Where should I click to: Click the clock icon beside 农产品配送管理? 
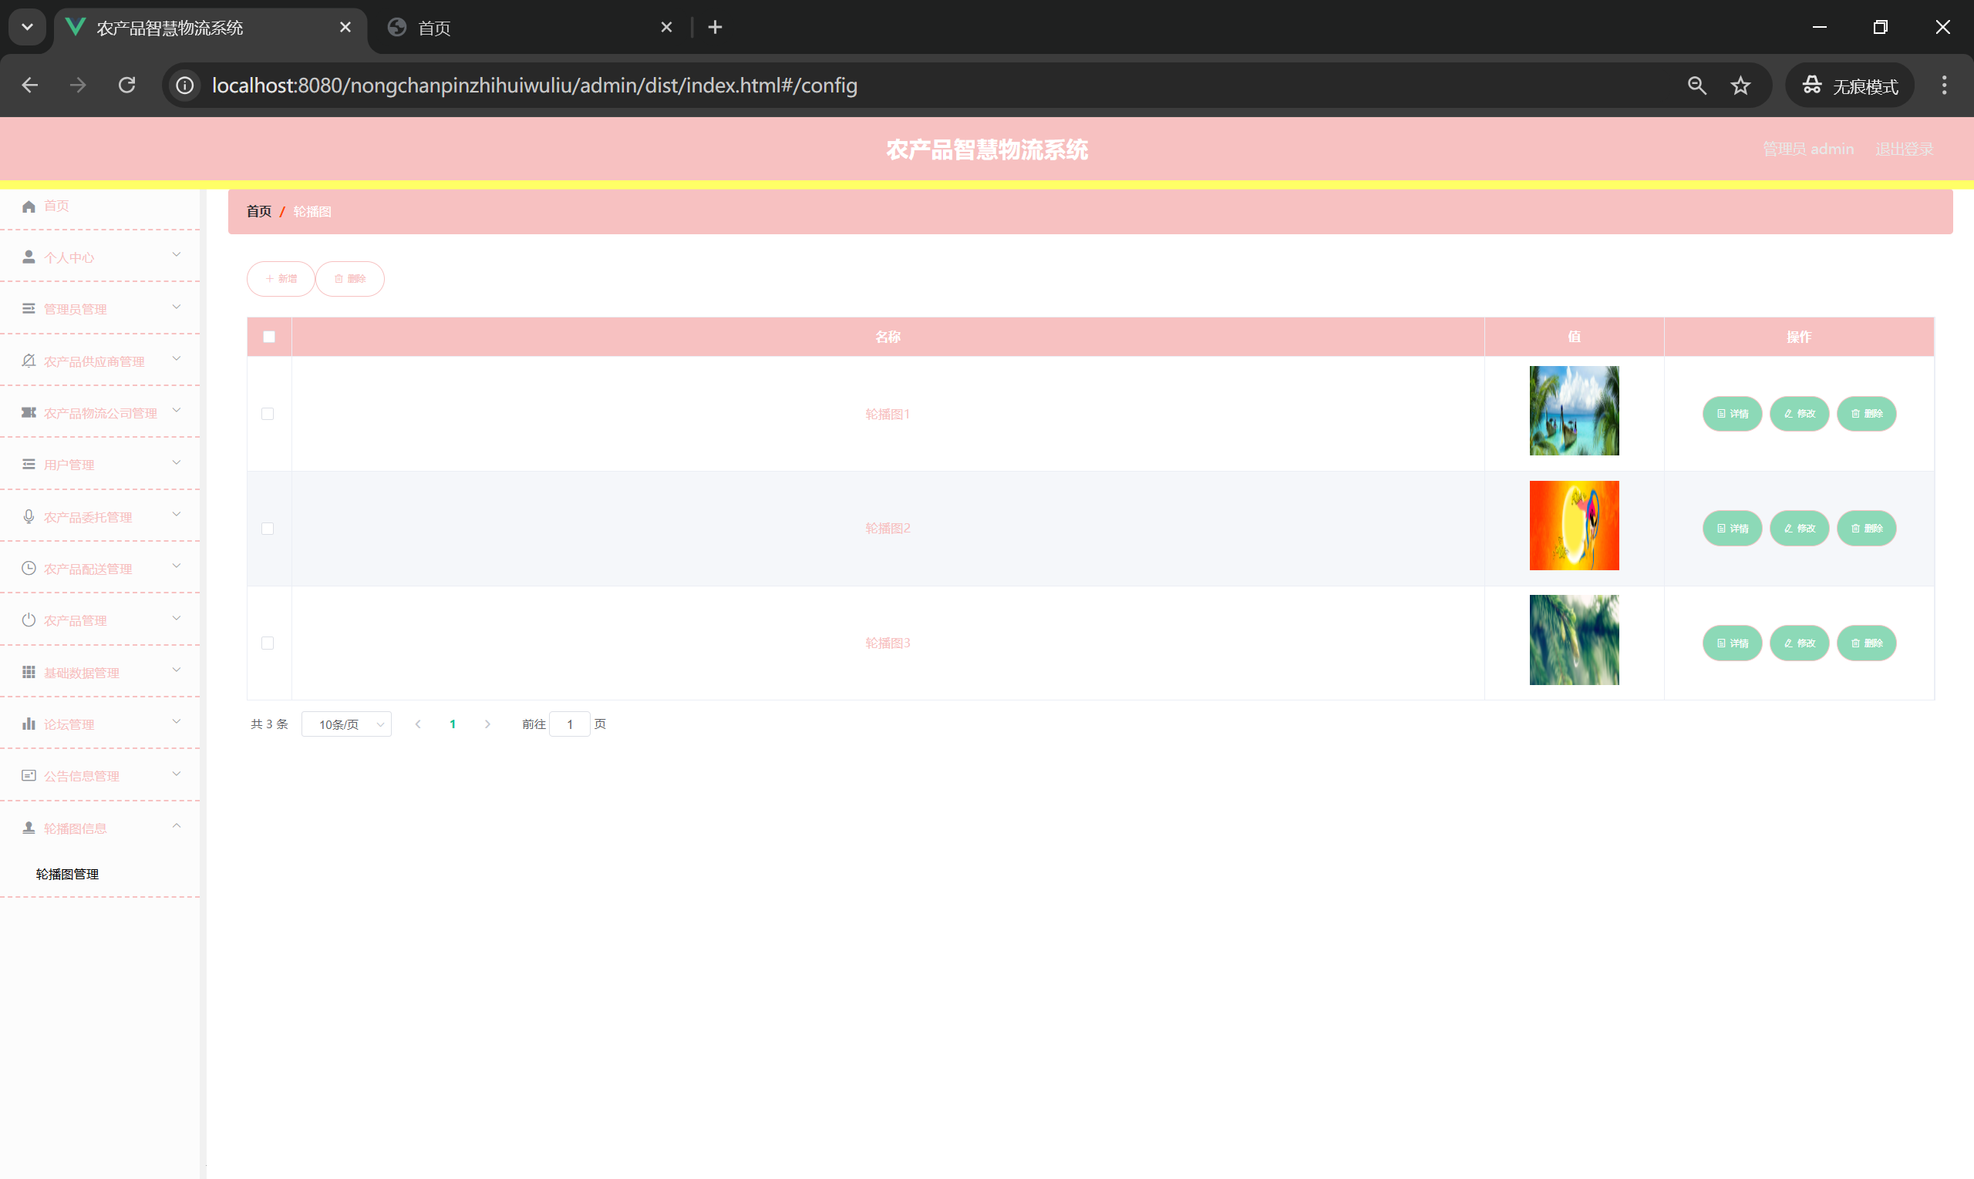point(29,569)
